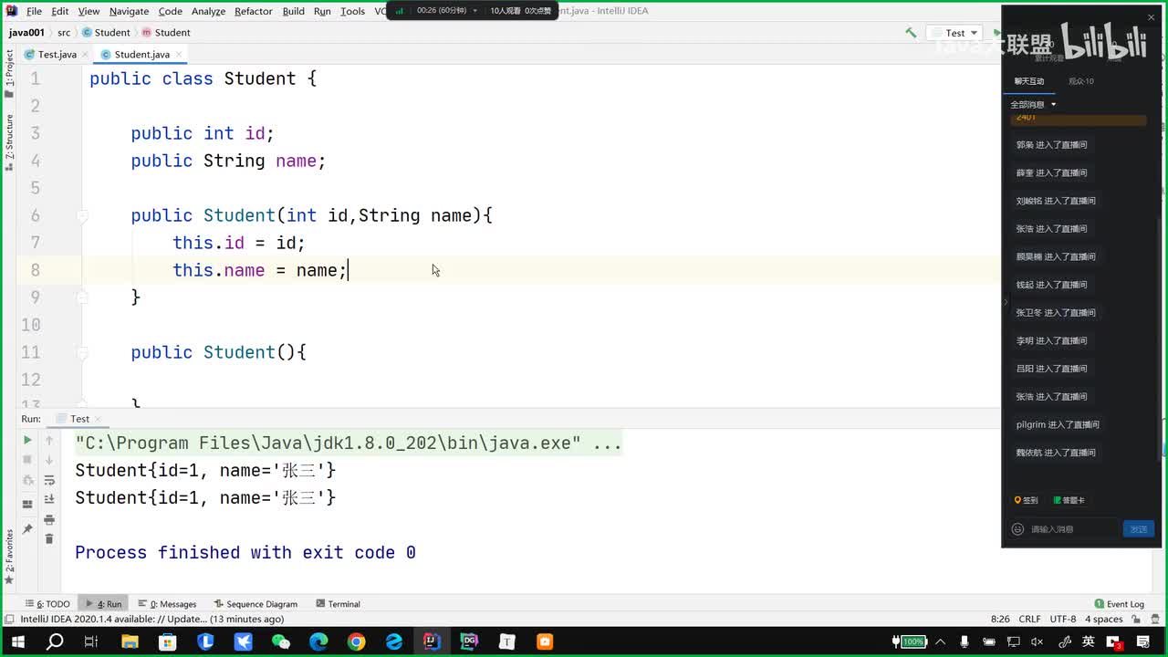Open the Windows Start menu
Image resolution: width=1168 pixels, height=657 pixels.
pos(16,641)
